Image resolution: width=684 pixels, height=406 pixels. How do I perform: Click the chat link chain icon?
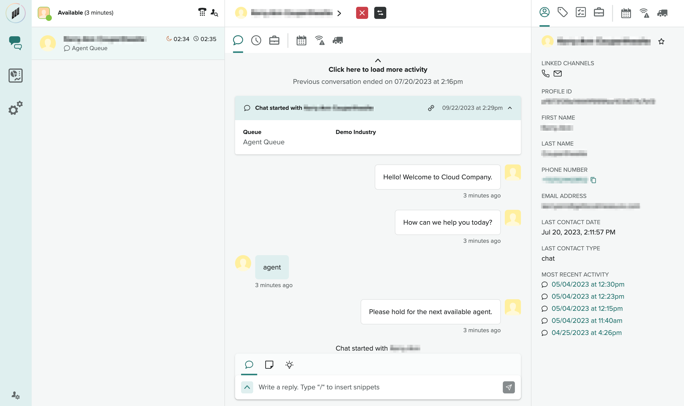click(431, 108)
